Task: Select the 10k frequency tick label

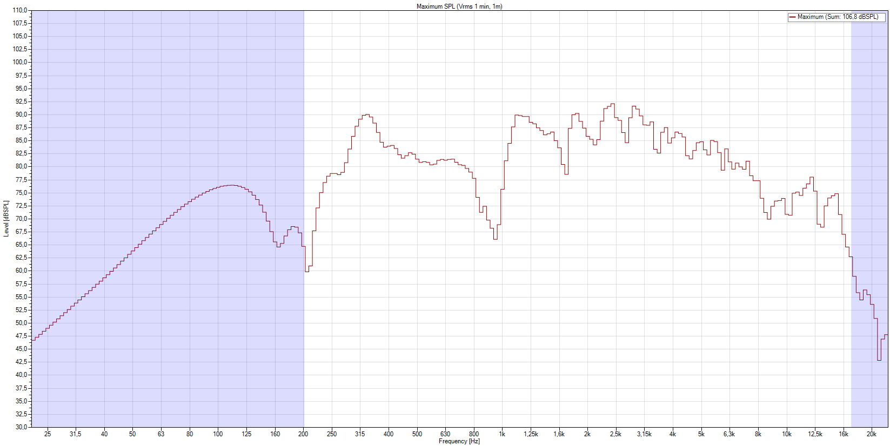Action: [786, 434]
